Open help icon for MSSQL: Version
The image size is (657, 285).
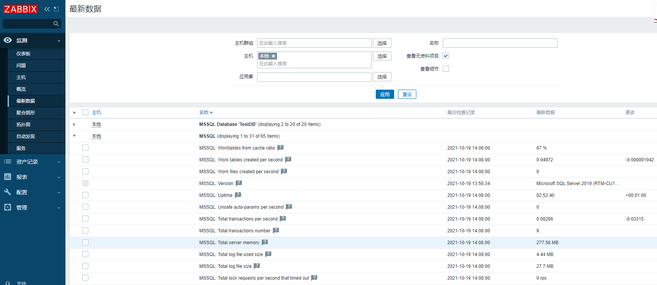pyautogui.click(x=239, y=183)
